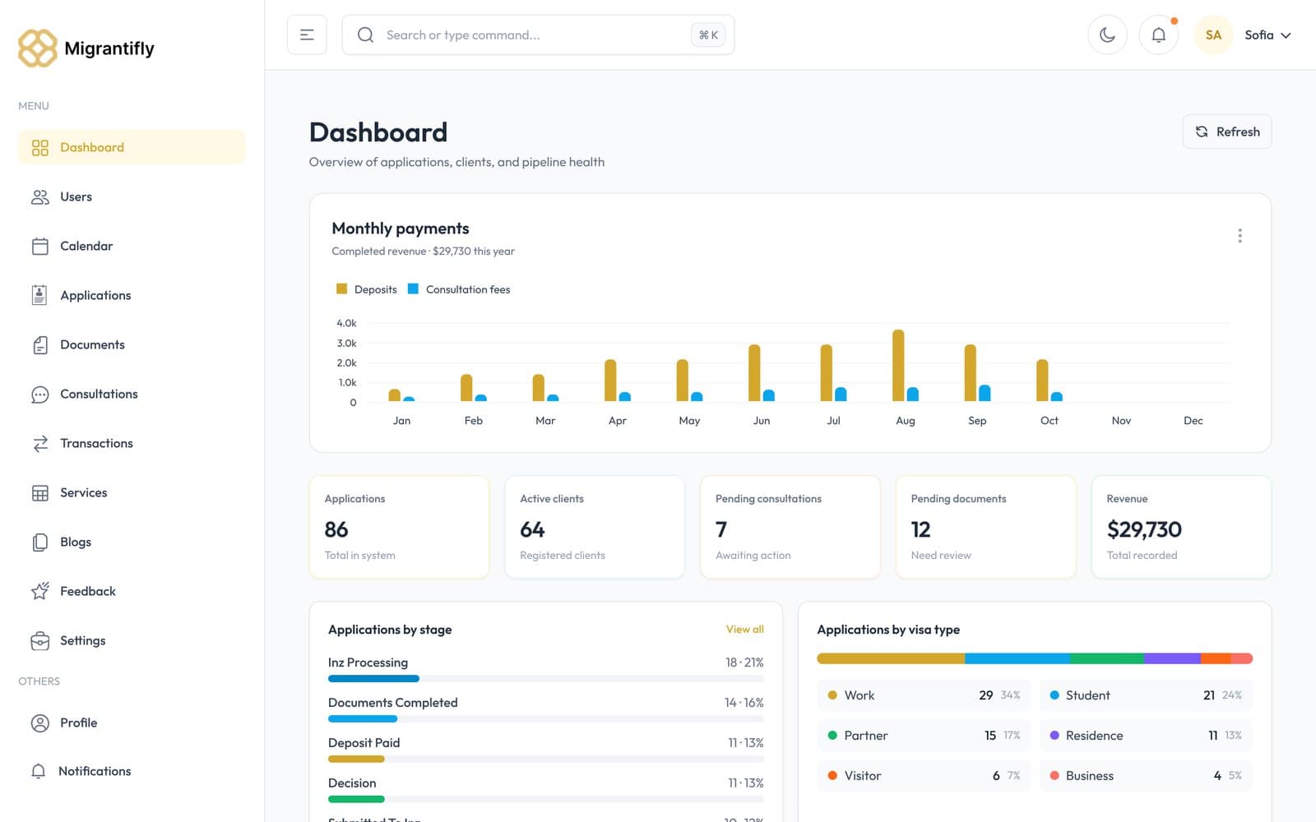The width and height of the screenshot is (1316, 822).
Task: Click the Documents Completed stage row
Action: coord(545,709)
